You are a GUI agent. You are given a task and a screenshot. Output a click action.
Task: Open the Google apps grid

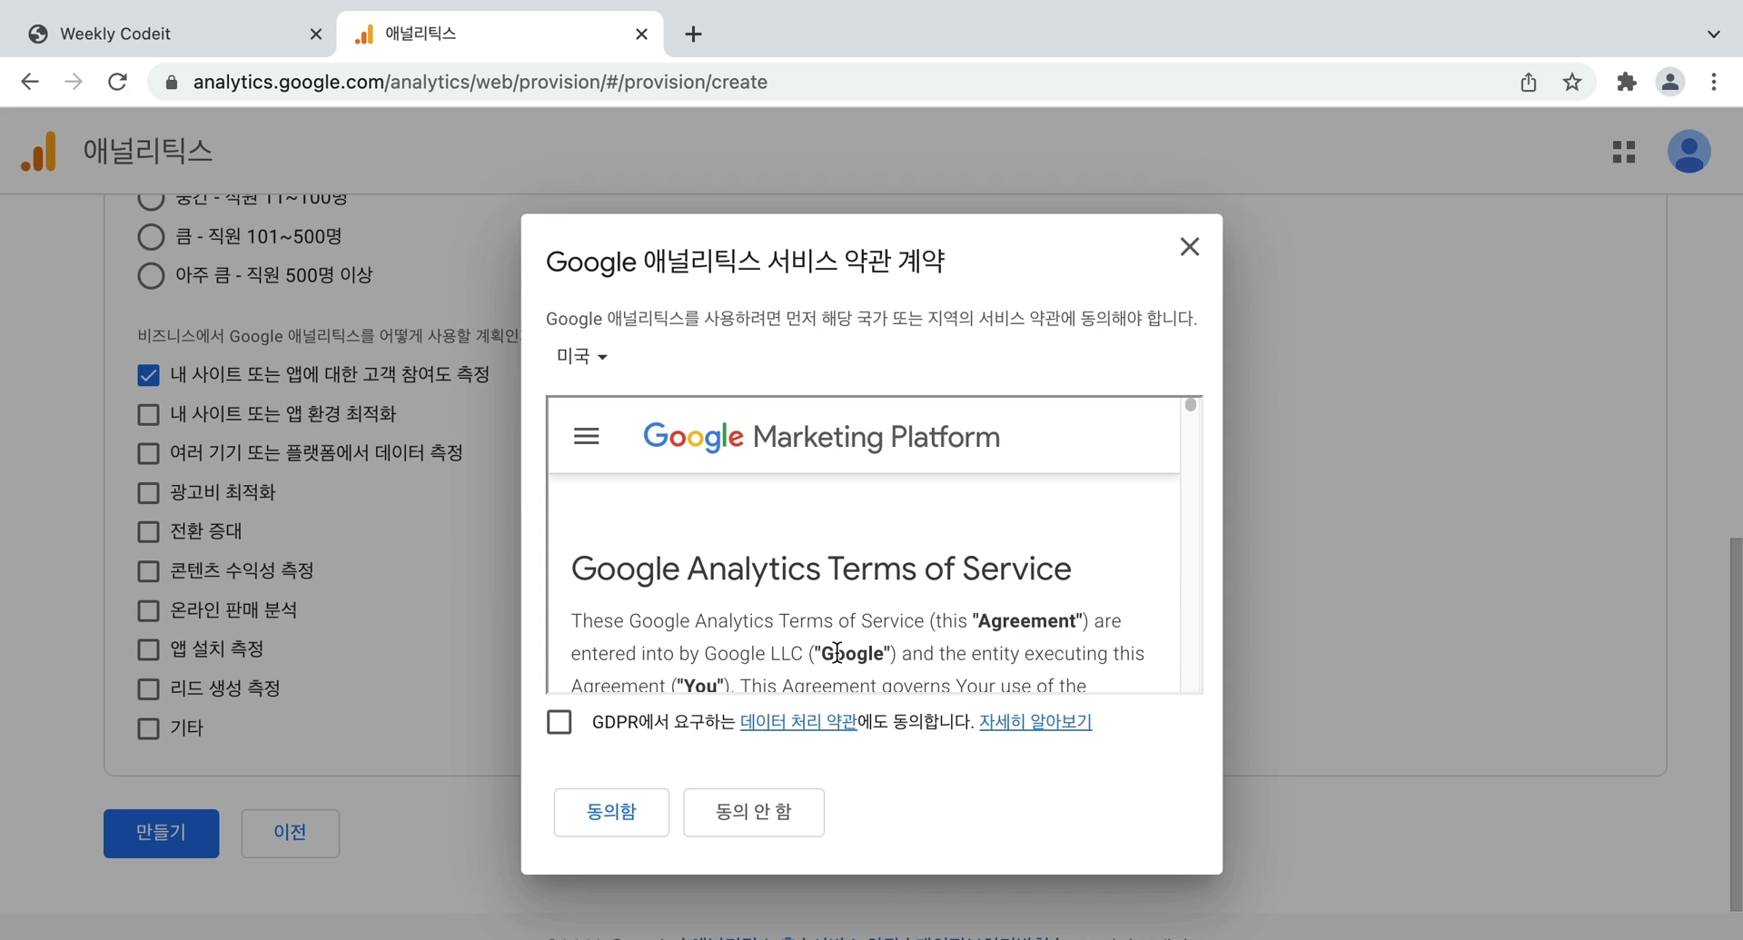click(x=1624, y=152)
